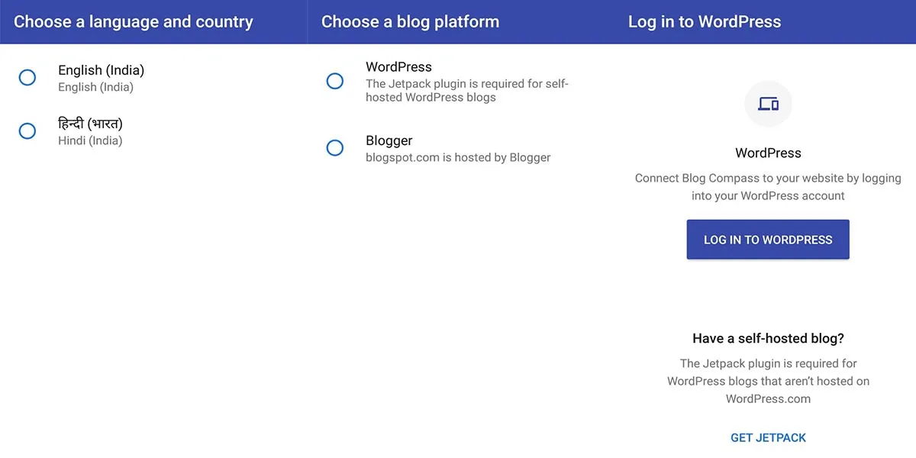Click 'Have a self-hosted blog?' heading
The height and width of the screenshot is (458, 916).
coord(768,338)
